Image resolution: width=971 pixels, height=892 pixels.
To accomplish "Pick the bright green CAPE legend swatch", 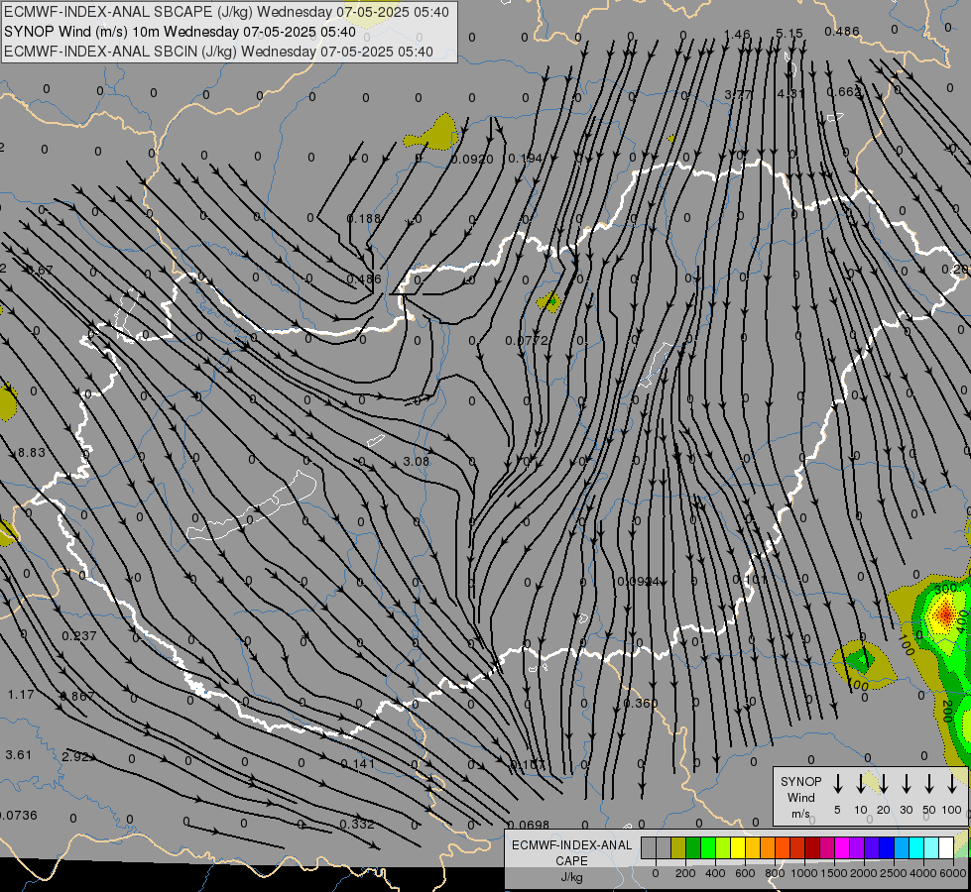I will pos(708,847).
